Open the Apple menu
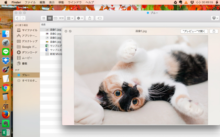 [6, 2]
